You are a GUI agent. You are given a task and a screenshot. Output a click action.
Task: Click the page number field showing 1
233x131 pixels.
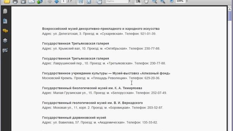tap(64, 1)
